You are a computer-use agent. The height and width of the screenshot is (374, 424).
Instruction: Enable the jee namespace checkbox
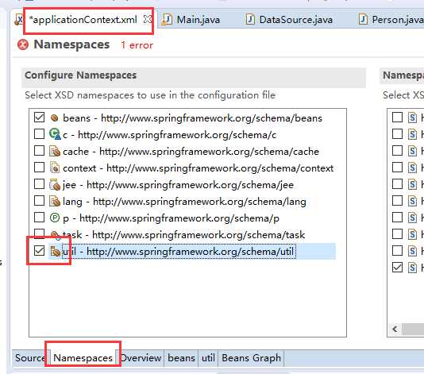tap(39, 184)
